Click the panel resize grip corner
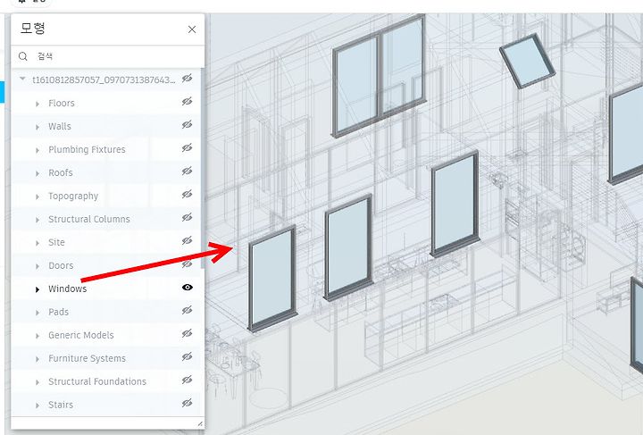Viewport: 643px width, 435px height. (200, 424)
